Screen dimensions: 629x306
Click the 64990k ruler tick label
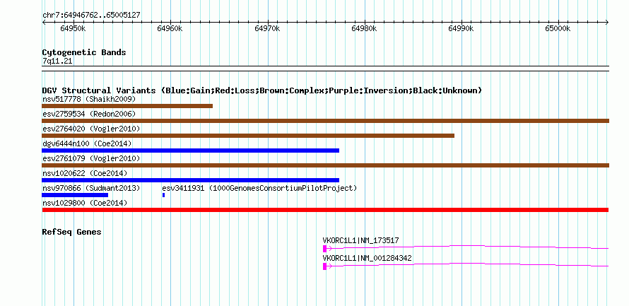point(462,28)
